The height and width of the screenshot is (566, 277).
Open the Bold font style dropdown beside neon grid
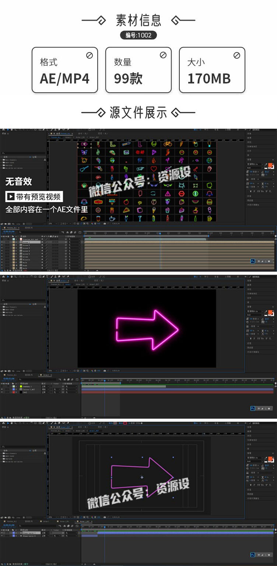253,167
